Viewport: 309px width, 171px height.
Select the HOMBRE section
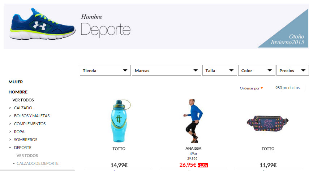point(18,92)
